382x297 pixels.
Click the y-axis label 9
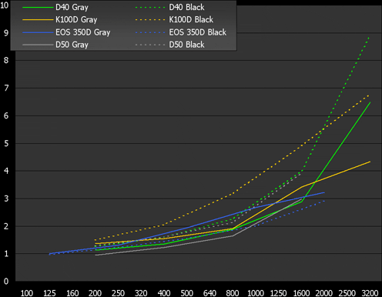pos(6,33)
